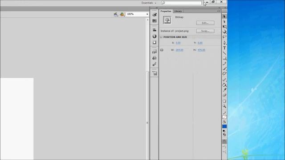Screen dimensions: 285x160
Task: Select the Eraser tool
Action: coord(224,95)
